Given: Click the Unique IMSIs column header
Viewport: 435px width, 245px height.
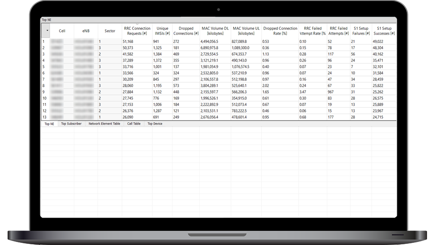Looking at the screenshot, I should point(162,31).
